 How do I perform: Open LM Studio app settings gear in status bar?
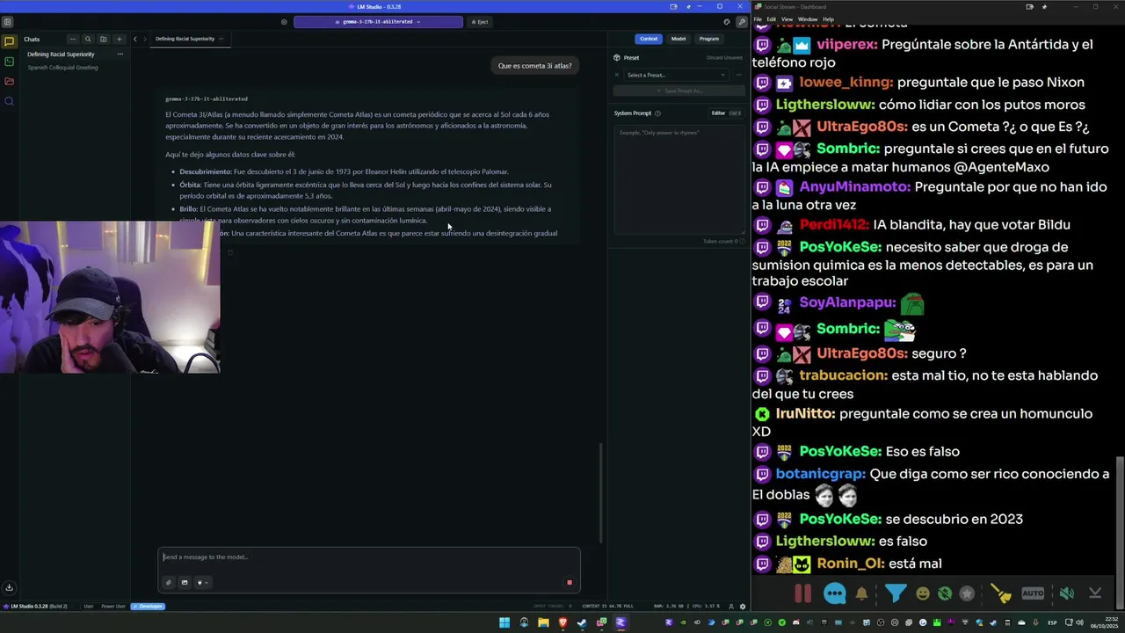pyautogui.click(x=743, y=606)
